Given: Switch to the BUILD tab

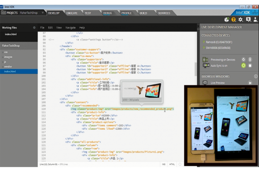Looking at the screenshot, I should (143, 13).
